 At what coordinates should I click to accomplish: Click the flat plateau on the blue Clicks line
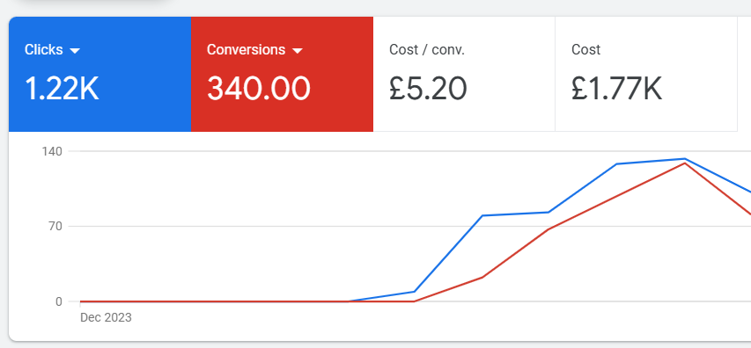coord(515,214)
